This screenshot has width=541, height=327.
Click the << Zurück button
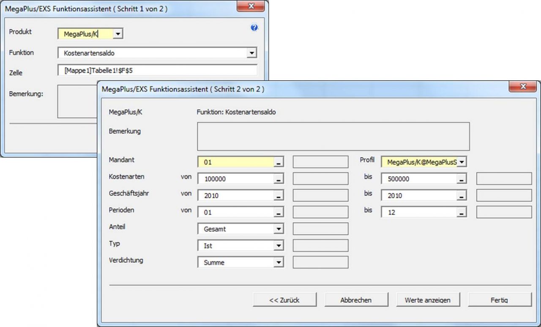pos(284,300)
